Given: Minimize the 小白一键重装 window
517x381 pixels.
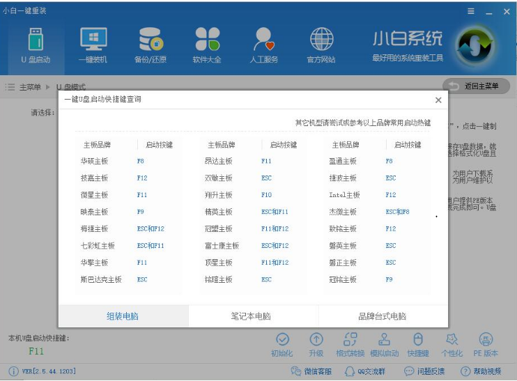Looking at the screenshot, I should point(489,12).
